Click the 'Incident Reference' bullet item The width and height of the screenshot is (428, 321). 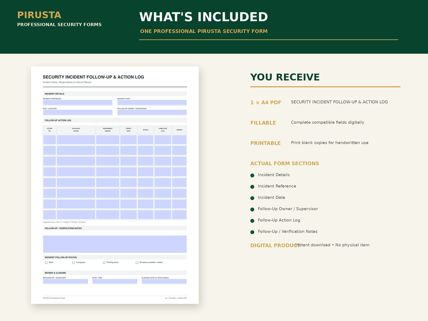277,186
